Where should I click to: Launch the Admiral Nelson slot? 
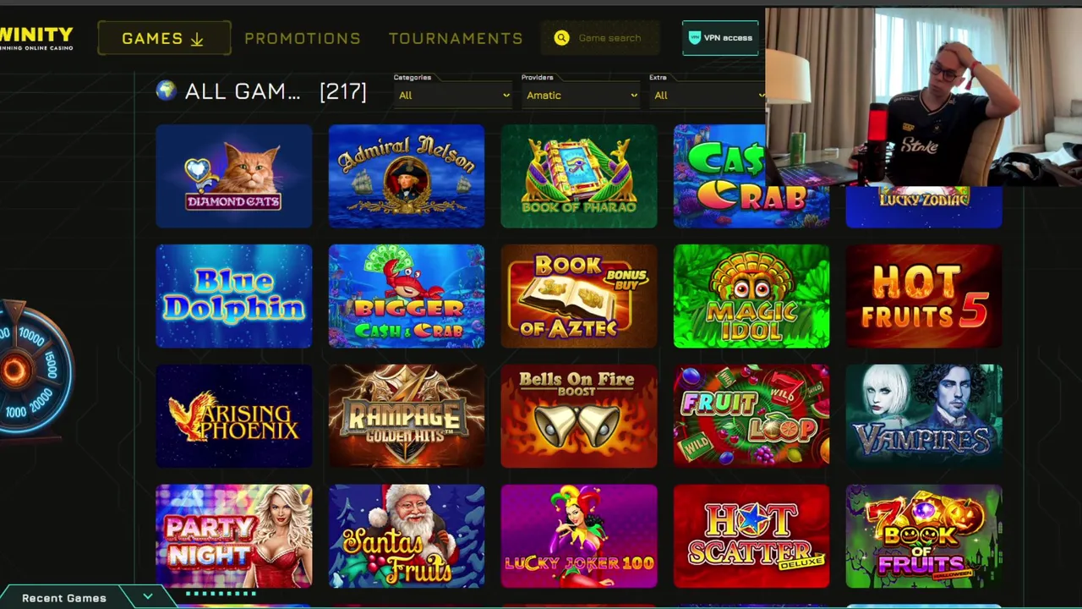[407, 176]
